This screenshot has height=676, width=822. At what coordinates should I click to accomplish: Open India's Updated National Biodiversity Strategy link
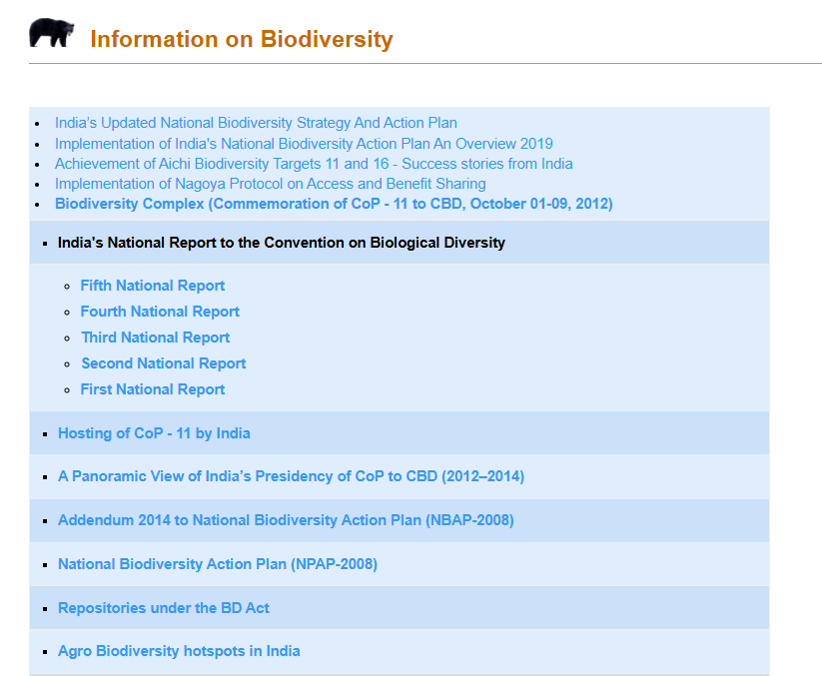click(x=256, y=123)
